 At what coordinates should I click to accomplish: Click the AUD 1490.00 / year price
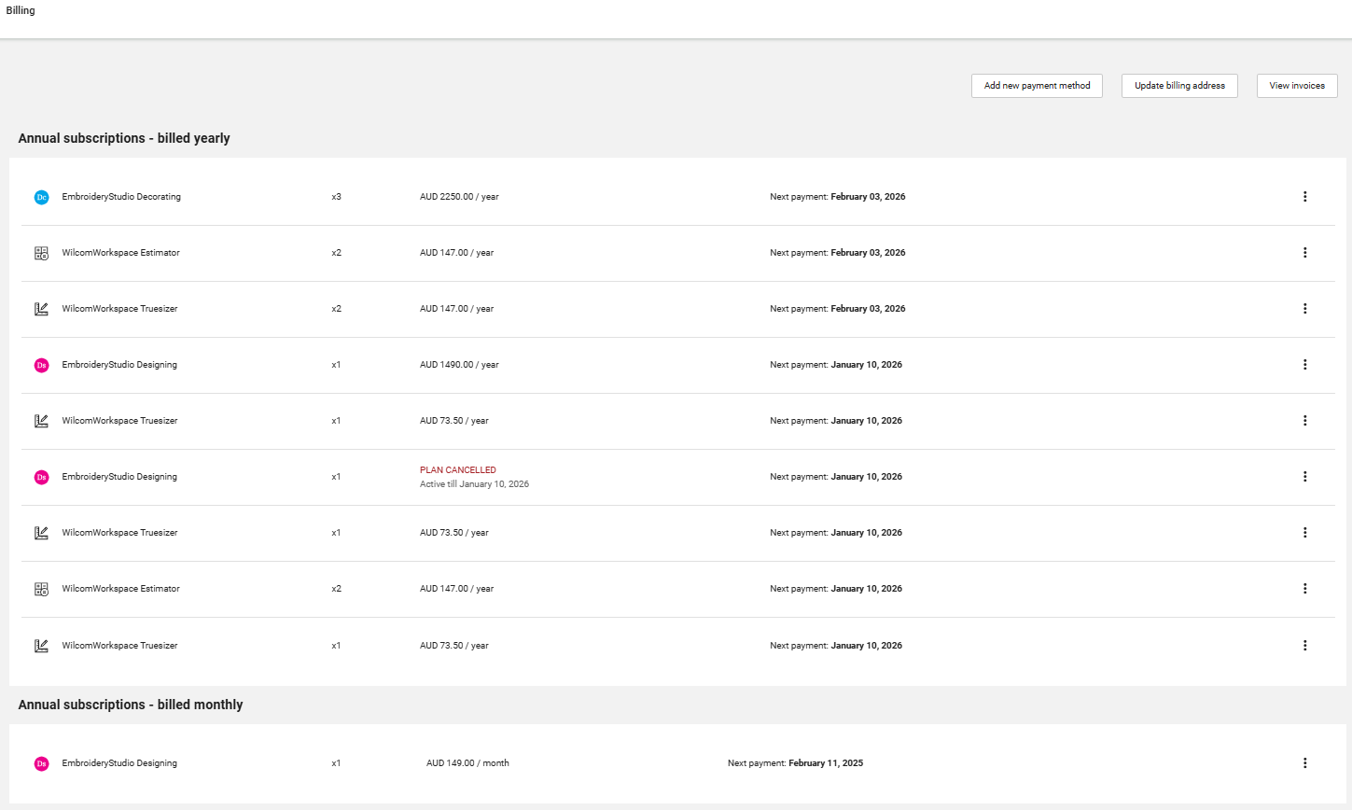[x=459, y=365]
